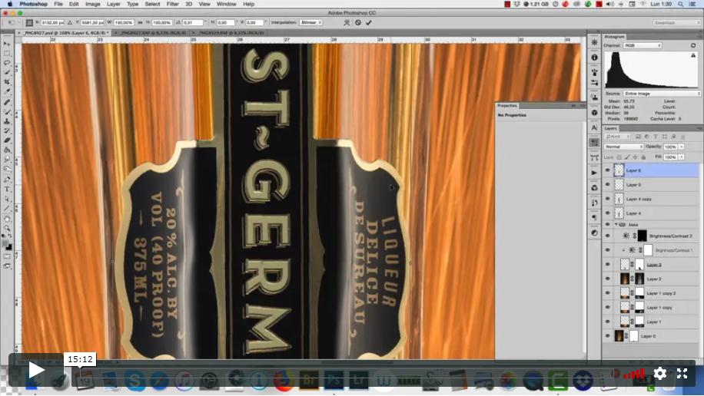The height and width of the screenshot is (396, 704).
Task: Open the Essentials workspace dropdown
Action: [x=676, y=22]
